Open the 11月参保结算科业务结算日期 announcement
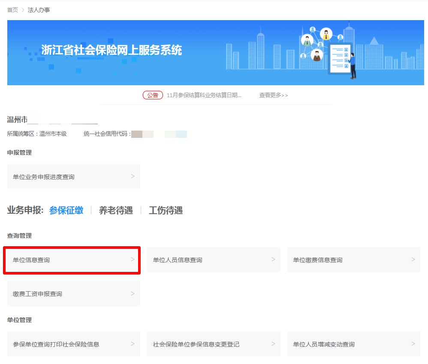This screenshot has height=364, width=428. point(204,95)
